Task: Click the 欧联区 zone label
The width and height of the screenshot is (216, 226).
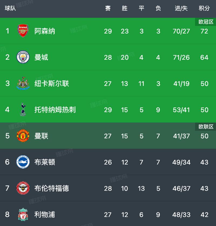Action: point(206,127)
